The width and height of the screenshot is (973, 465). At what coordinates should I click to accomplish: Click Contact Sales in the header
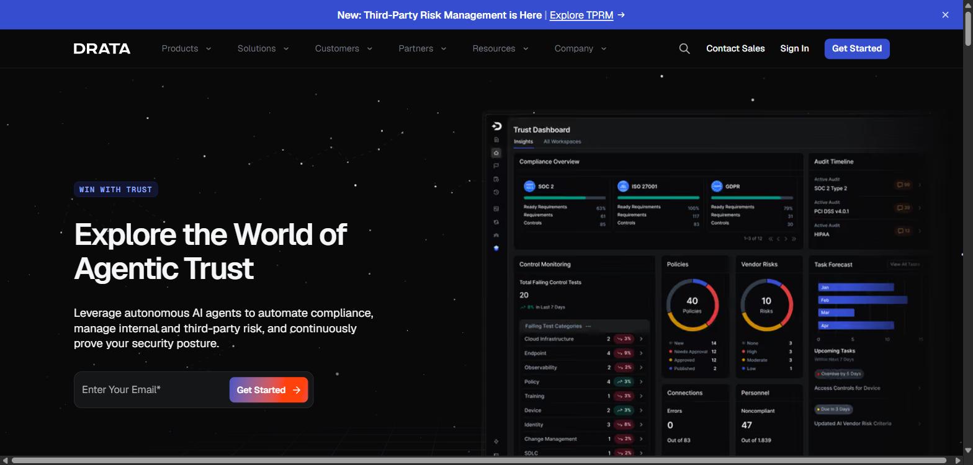point(735,48)
